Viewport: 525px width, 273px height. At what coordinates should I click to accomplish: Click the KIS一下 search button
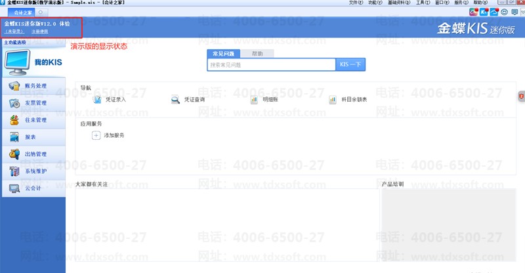tap(350, 65)
